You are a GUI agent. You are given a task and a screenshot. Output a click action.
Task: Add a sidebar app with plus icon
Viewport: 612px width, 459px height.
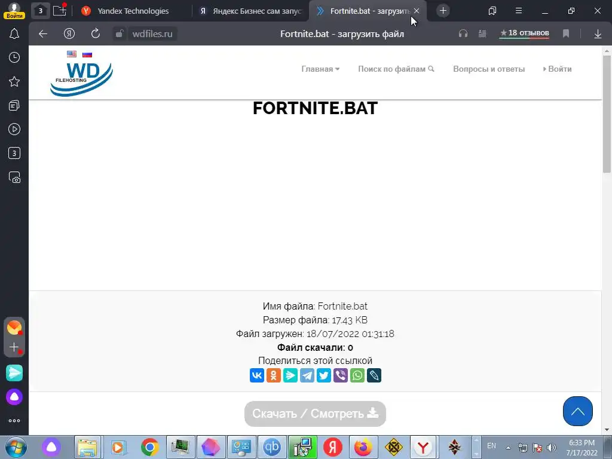point(14,347)
